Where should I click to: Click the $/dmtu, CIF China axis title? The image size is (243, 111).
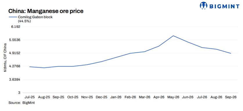click(5, 58)
